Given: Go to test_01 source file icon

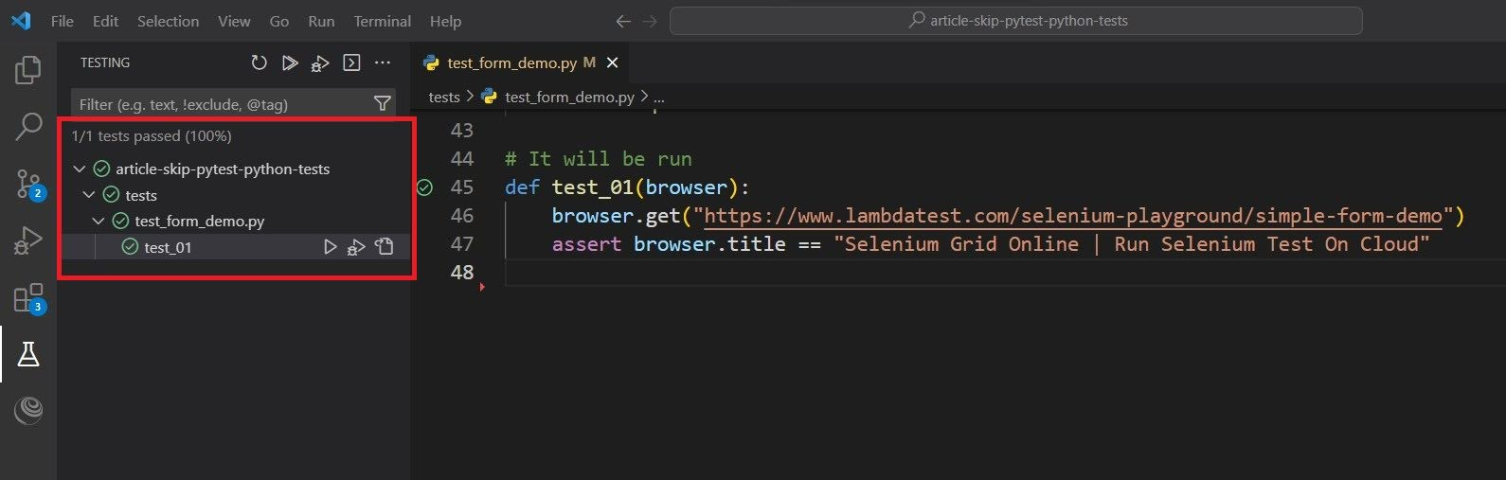Looking at the screenshot, I should (x=384, y=247).
